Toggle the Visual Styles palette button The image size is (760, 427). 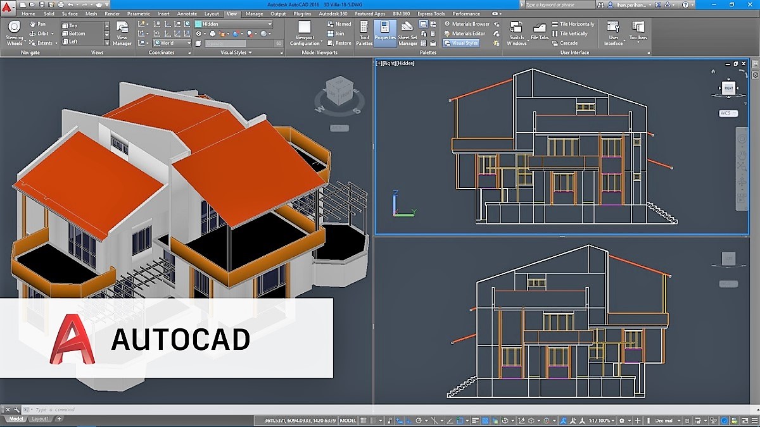click(461, 43)
